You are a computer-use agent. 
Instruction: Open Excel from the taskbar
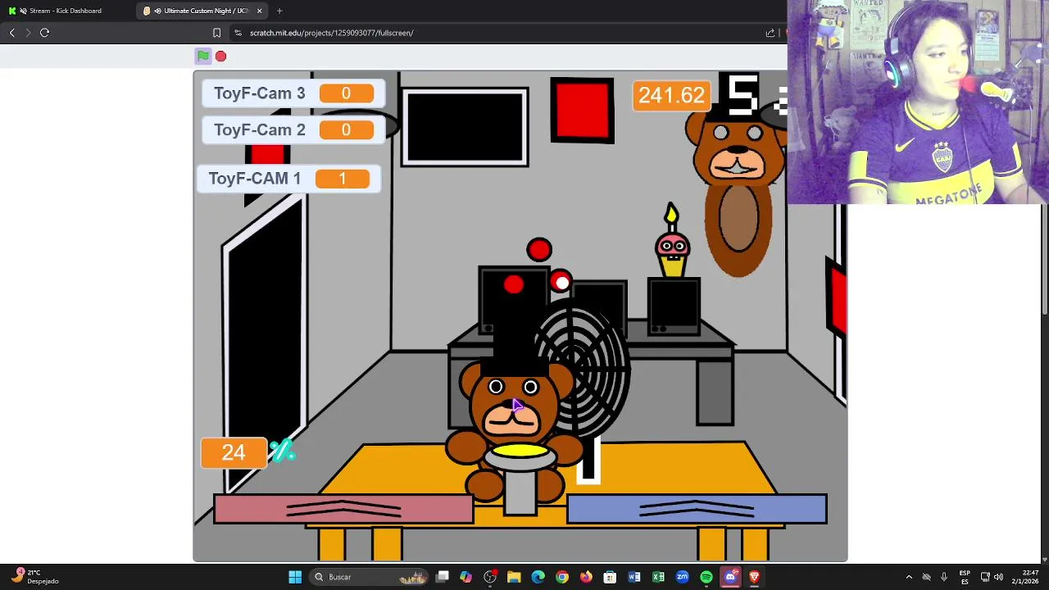tap(658, 577)
